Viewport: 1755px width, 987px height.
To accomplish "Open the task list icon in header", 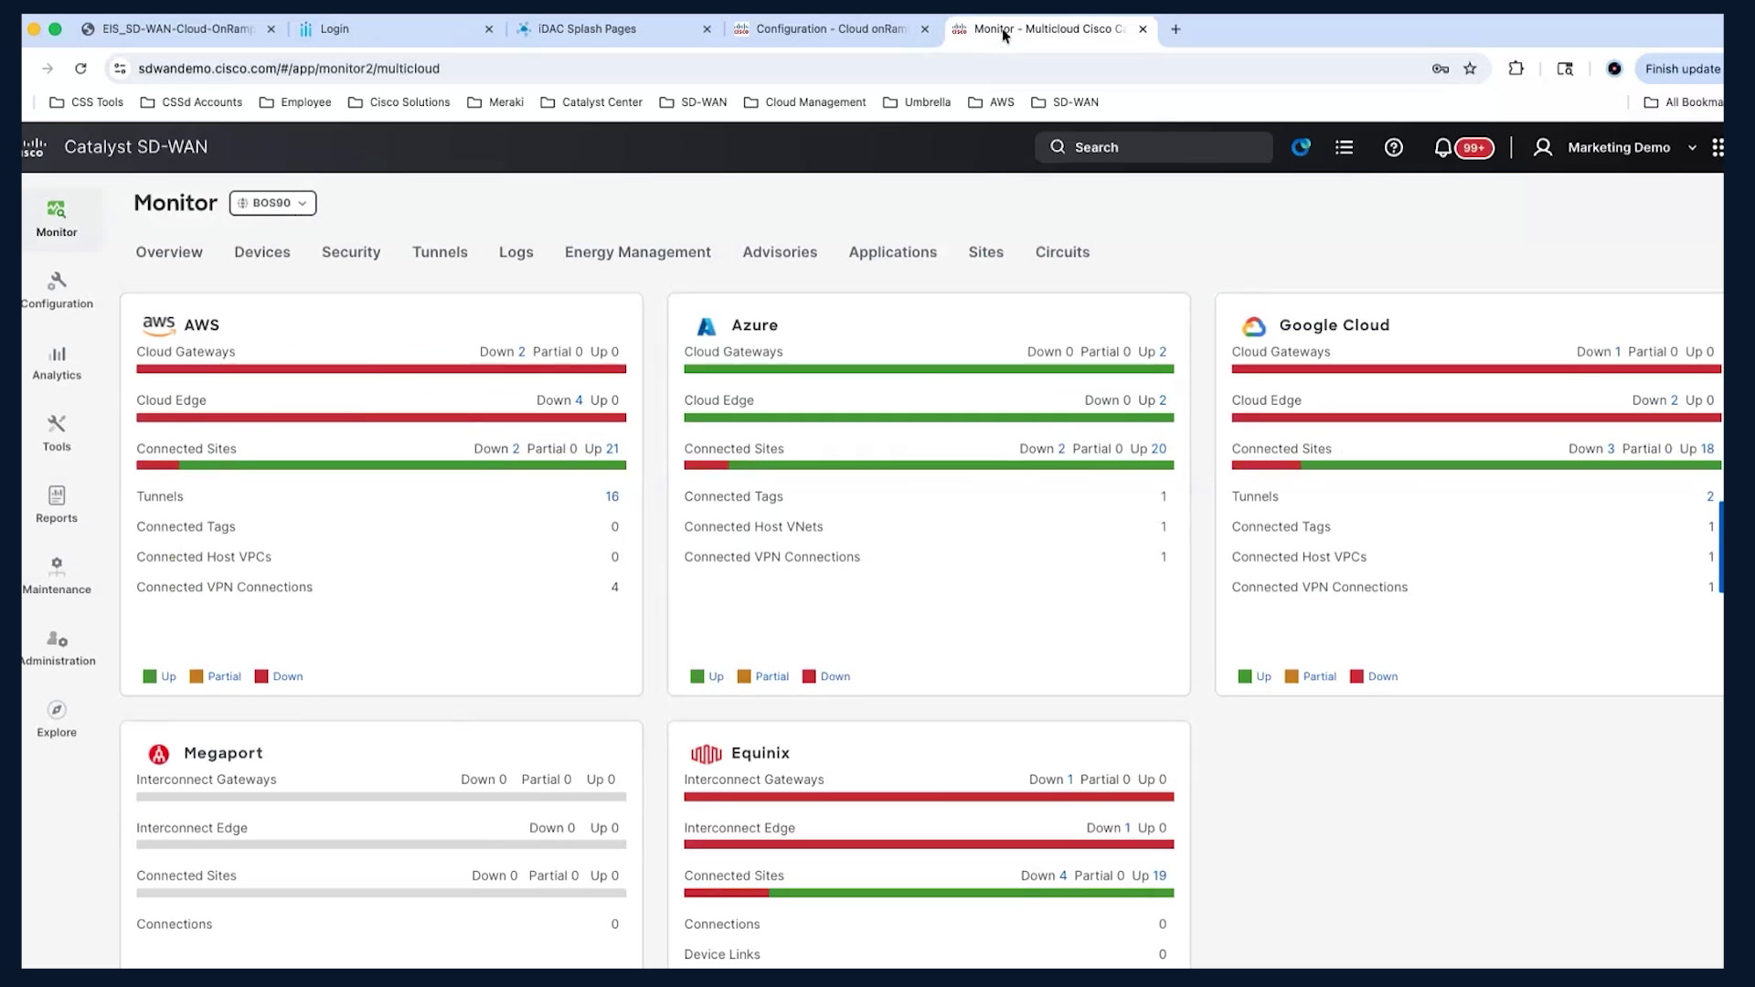I will tap(1344, 147).
